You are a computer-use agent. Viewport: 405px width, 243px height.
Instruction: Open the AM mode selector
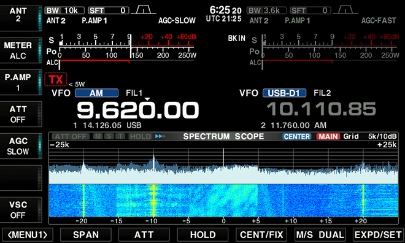[96, 93]
